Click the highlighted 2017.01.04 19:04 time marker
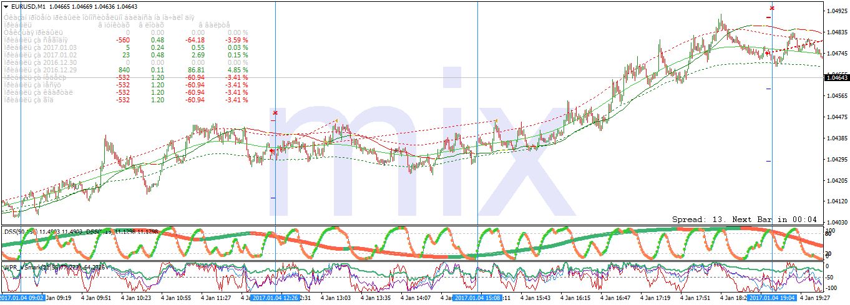Image resolution: width=850 pixels, height=305 pixels. click(x=772, y=298)
